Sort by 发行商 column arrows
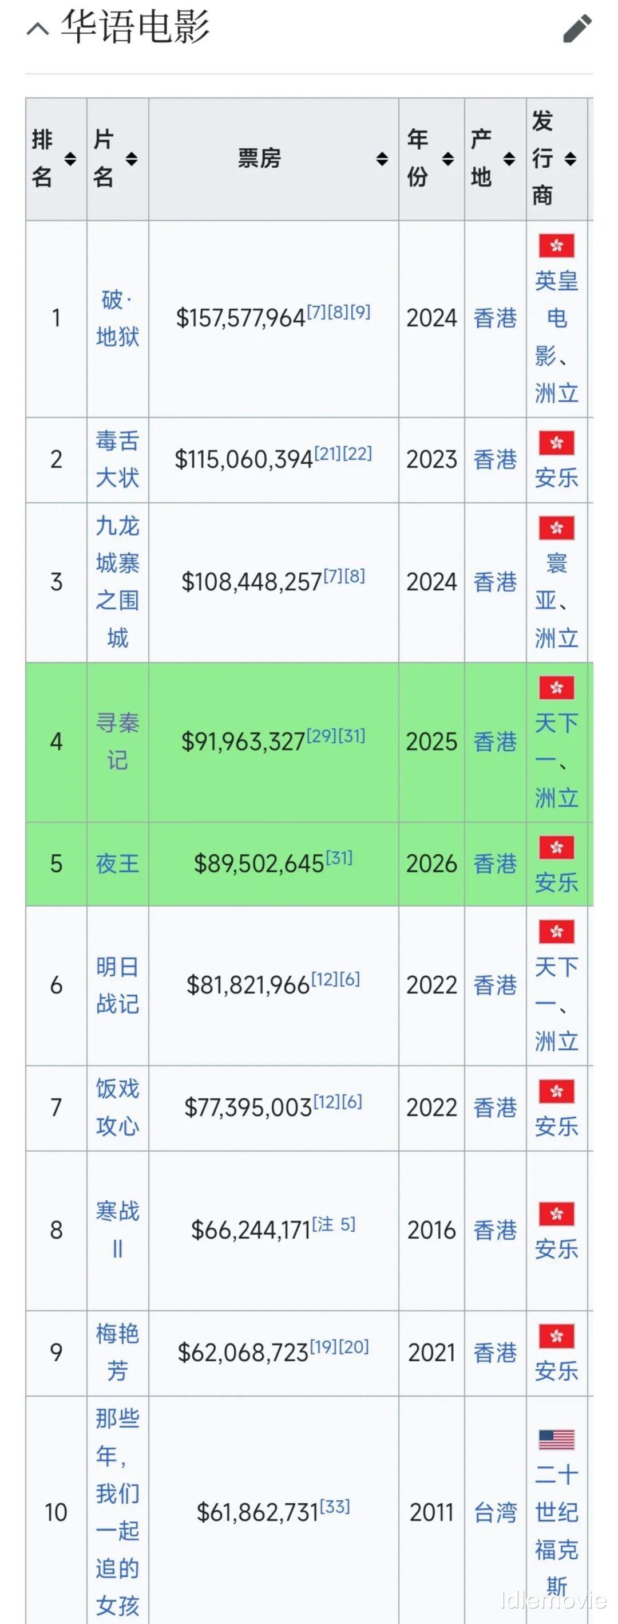The width and height of the screenshot is (618, 1624). tap(570, 159)
